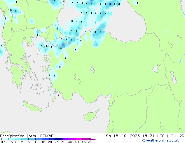Viewport: 185px width, 143px height.
Task: Click the "Precipitation" title word
Action: click(12, 136)
